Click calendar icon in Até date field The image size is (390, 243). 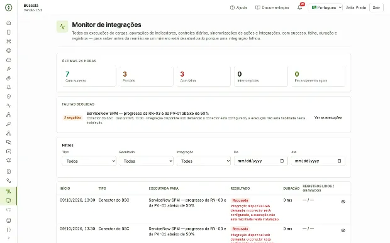tap(339, 161)
